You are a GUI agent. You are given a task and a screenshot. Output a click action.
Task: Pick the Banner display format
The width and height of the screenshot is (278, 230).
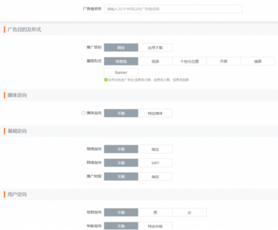click(x=121, y=72)
